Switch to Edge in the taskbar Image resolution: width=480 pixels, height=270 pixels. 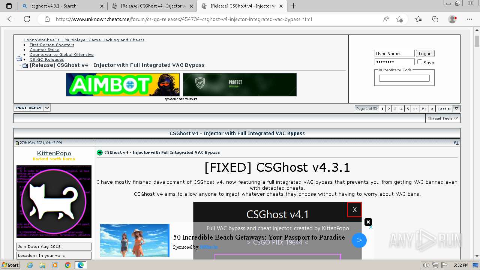[80, 265]
